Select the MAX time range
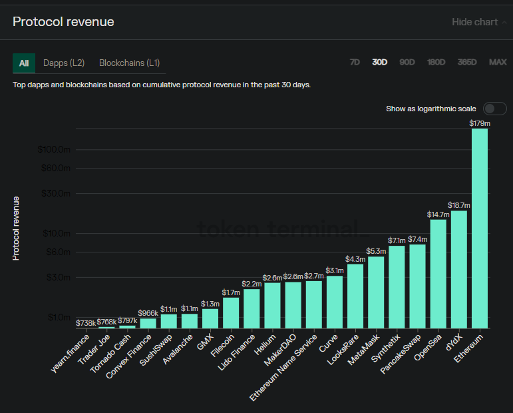This screenshot has width=513, height=413. click(498, 62)
